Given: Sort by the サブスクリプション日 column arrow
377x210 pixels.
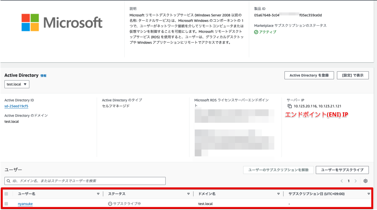Looking at the screenshot, I should (x=369, y=194).
